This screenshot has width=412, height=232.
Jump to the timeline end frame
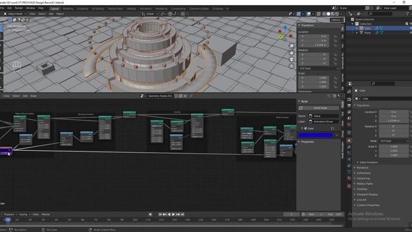click(x=182, y=215)
